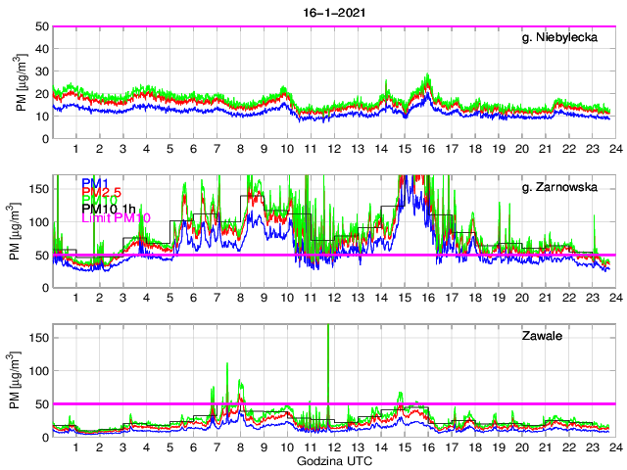Click the magenta Limit PM10 legend entry

coord(116,217)
